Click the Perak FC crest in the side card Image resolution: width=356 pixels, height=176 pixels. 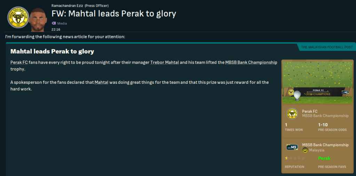point(292,114)
